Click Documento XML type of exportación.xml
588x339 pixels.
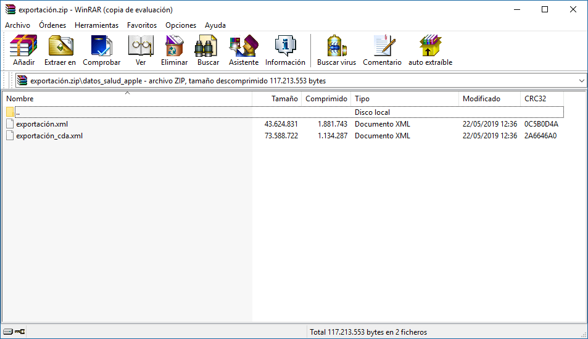click(382, 124)
